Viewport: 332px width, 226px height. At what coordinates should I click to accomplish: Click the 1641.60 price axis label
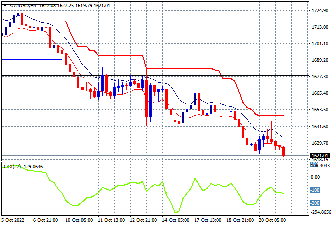coord(320,126)
